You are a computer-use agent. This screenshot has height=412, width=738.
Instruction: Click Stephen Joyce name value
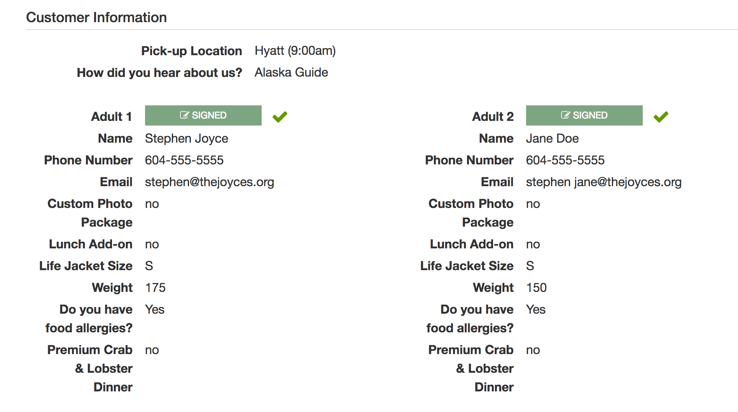point(186,139)
